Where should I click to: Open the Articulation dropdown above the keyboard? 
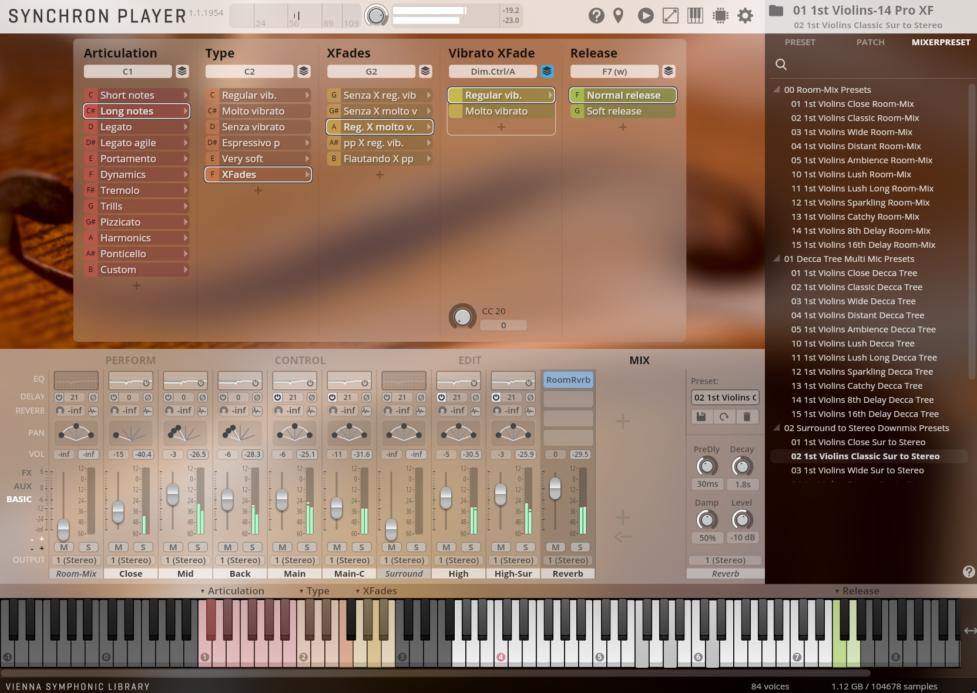[x=233, y=591]
